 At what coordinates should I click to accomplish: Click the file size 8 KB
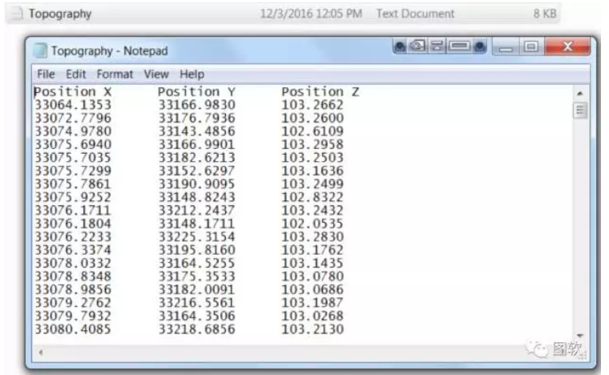[x=545, y=14]
